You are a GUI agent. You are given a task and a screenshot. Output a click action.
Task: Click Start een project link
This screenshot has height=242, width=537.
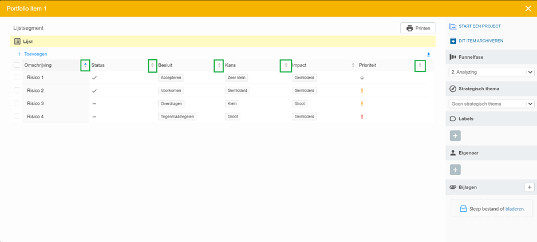pyautogui.click(x=480, y=26)
